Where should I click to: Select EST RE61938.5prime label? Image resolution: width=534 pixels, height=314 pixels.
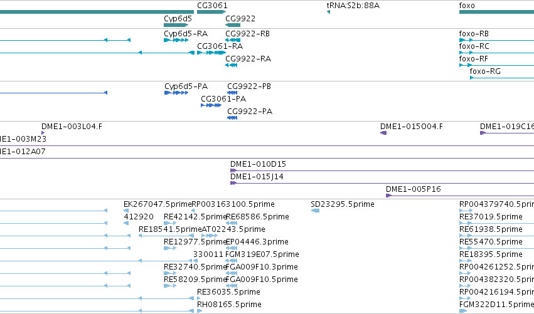click(491, 229)
